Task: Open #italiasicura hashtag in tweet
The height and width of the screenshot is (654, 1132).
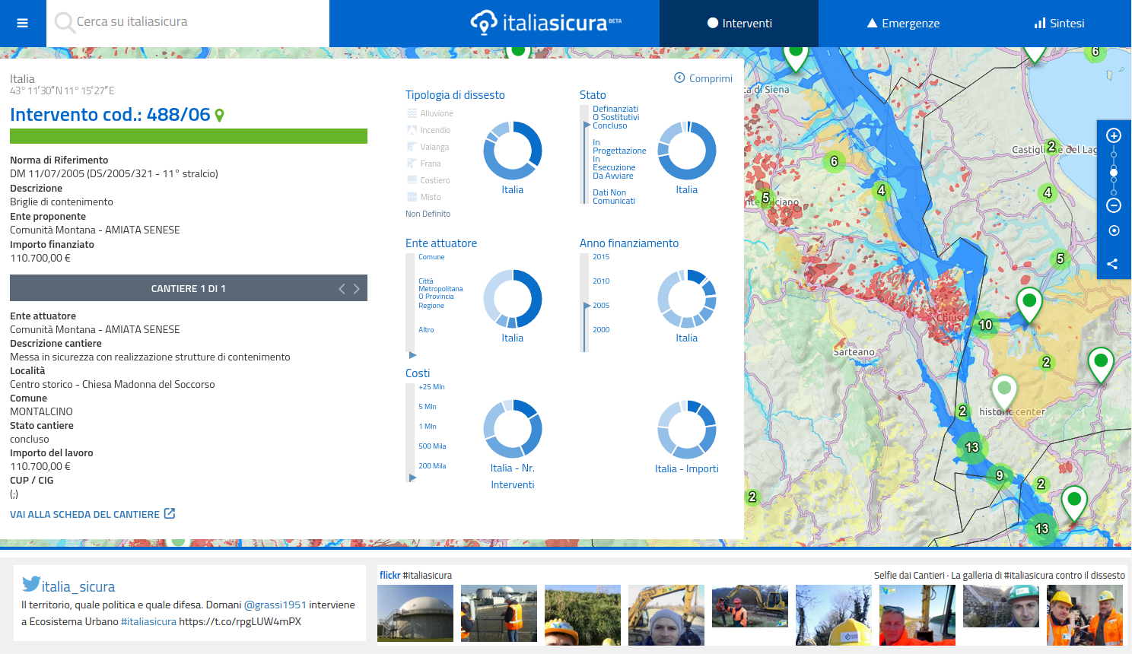Action: click(148, 621)
